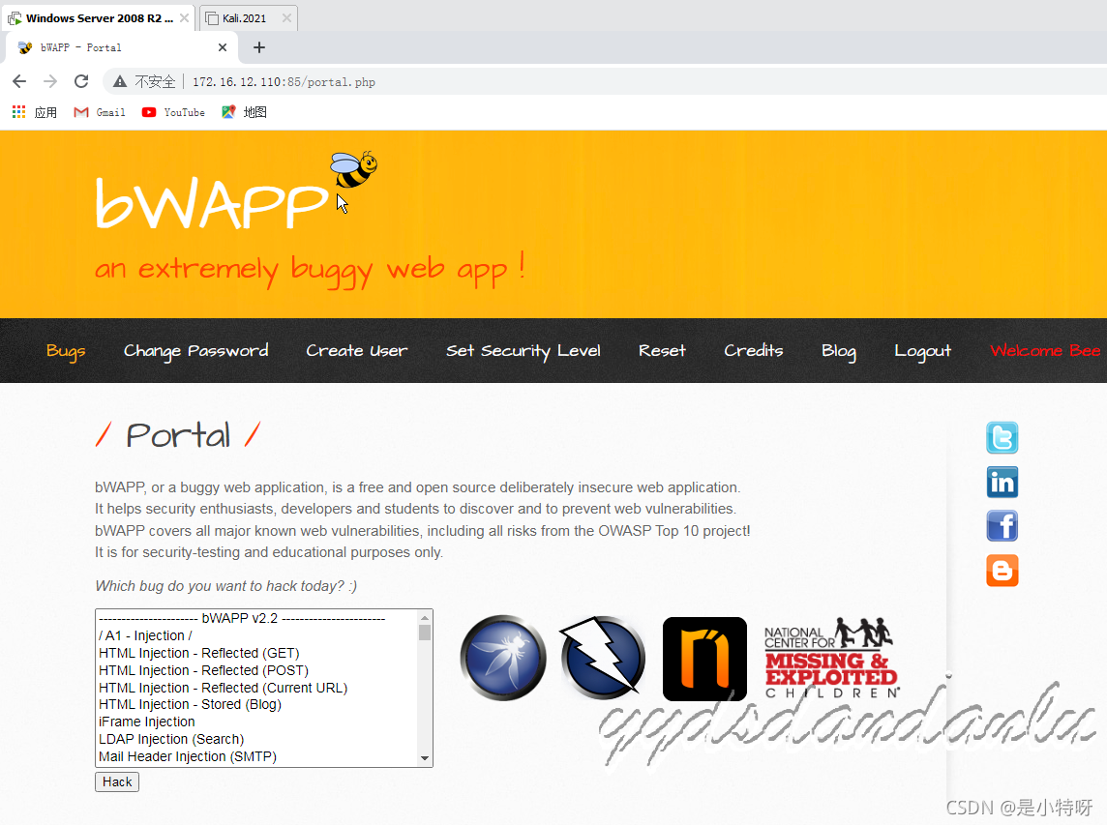Open the YouTube bookmark

click(173, 112)
